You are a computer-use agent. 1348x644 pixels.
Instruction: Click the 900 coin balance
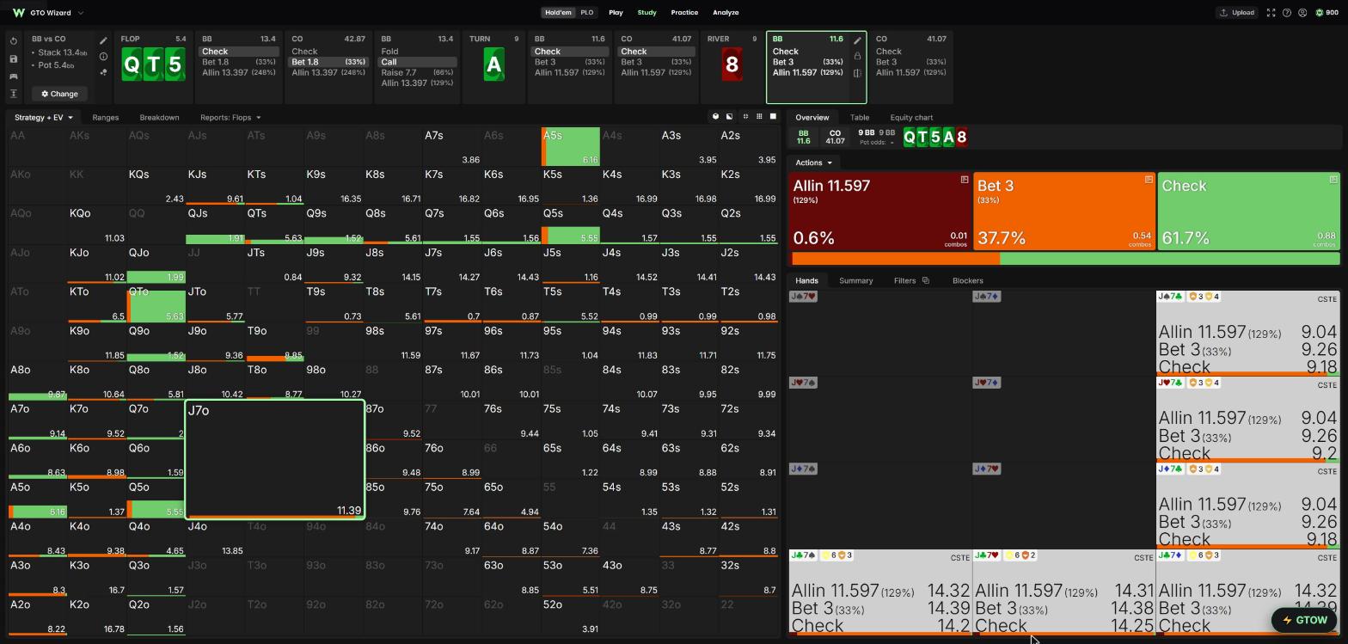click(1327, 13)
